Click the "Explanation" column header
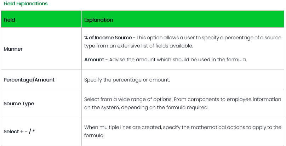286x146 pixels. tap(99, 20)
